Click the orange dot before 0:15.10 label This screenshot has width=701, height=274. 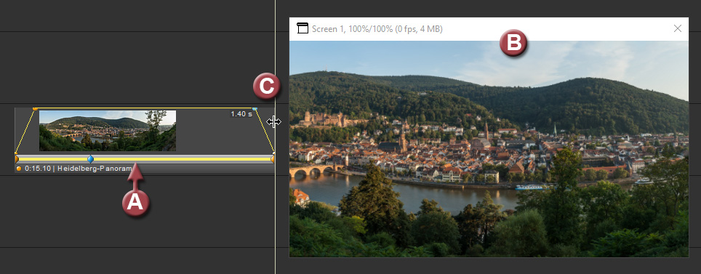tap(19, 169)
